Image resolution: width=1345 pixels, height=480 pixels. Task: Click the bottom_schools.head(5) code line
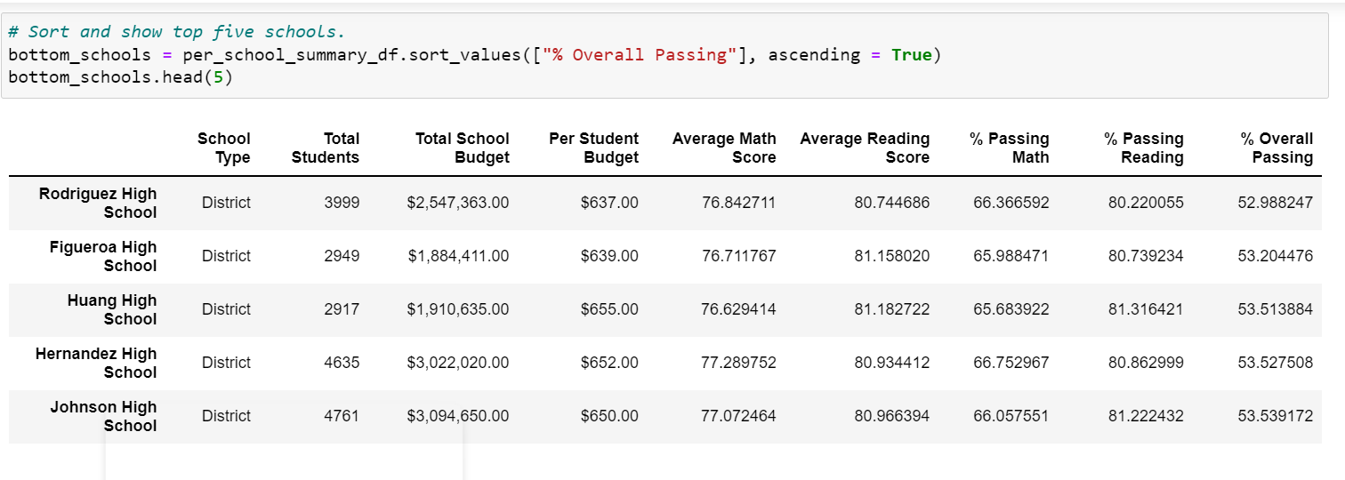121,76
